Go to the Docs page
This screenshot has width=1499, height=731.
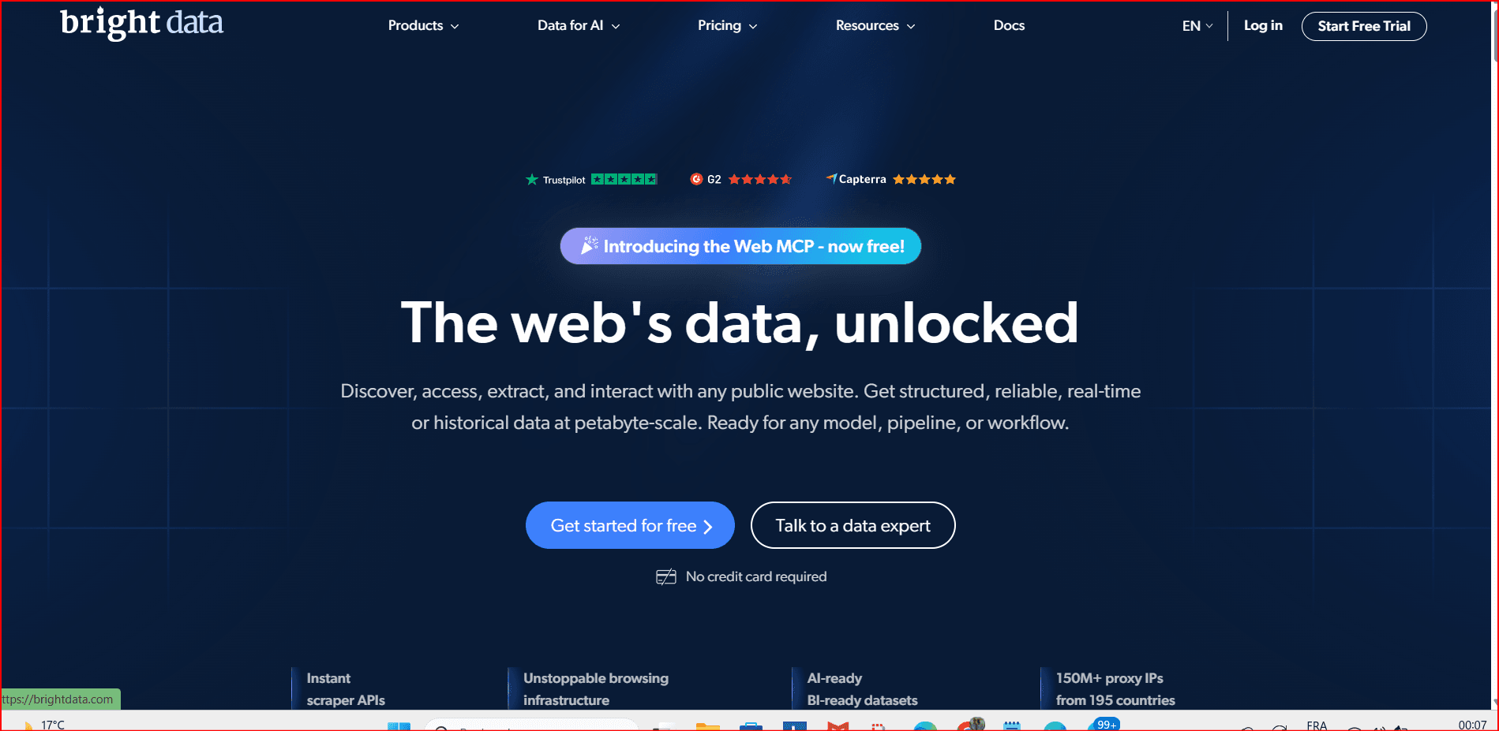point(1009,26)
